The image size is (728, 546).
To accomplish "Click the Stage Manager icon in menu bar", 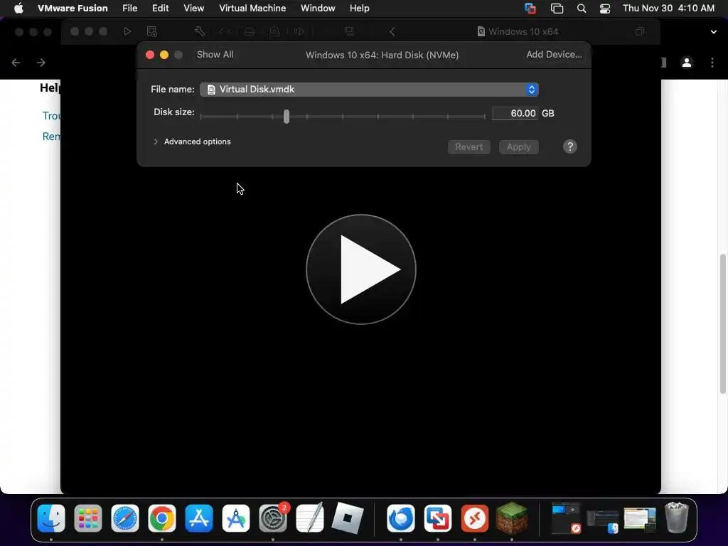I will 557,8.
